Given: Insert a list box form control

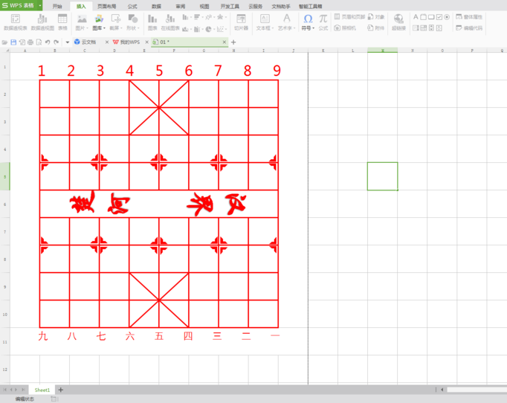Looking at the screenshot, I should [x=416, y=28].
